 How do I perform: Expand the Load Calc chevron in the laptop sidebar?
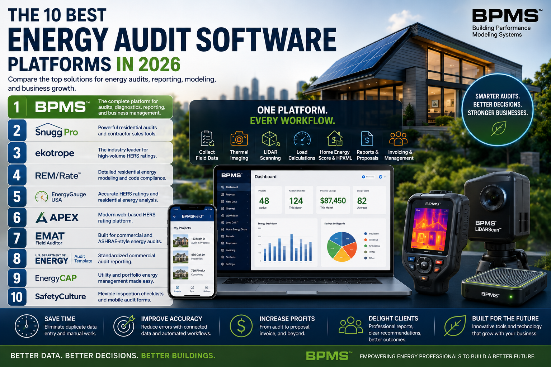248,223
